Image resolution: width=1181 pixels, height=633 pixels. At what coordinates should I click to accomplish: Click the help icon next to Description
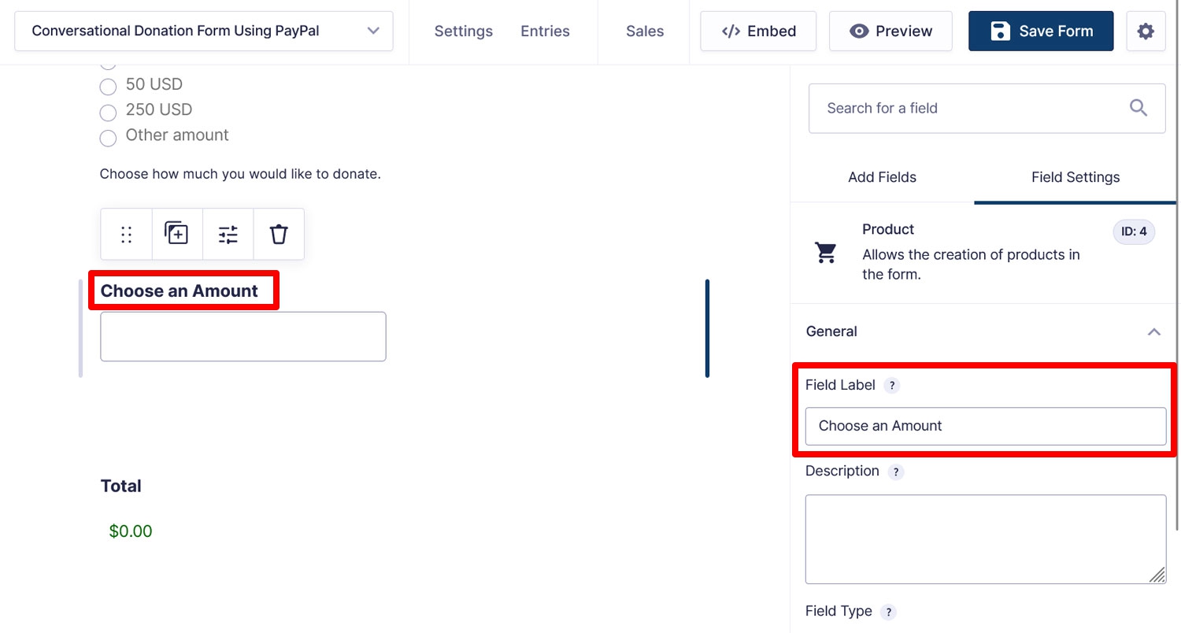(x=896, y=472)
